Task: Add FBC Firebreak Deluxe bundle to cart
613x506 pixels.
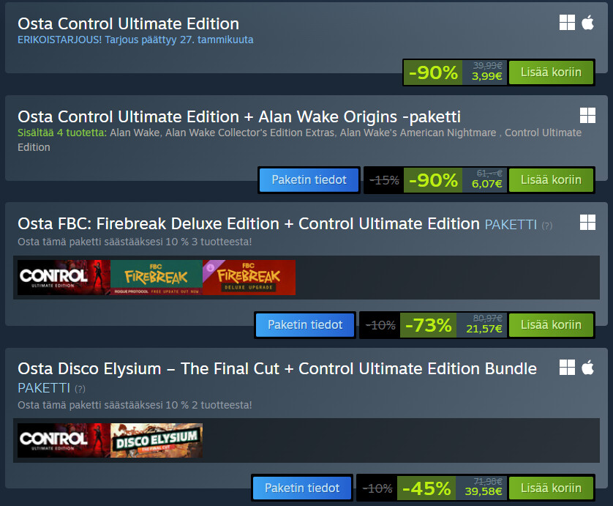Action: coord(551,324)
